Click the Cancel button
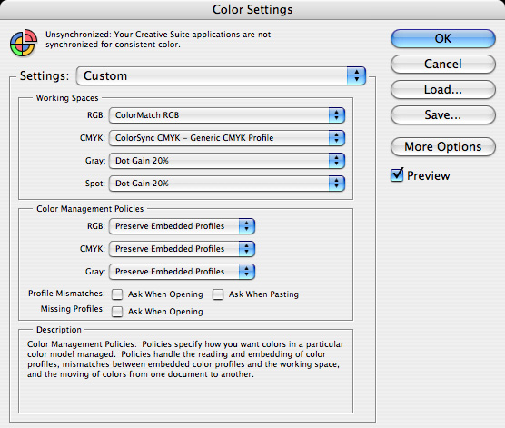505x428 pixels. [x=443, y=65]
